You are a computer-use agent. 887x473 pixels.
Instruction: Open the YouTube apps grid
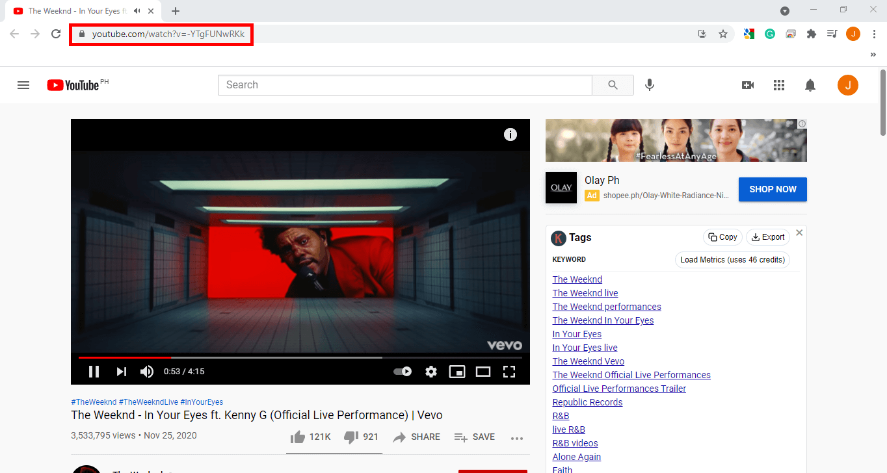[x=779, y=85]
